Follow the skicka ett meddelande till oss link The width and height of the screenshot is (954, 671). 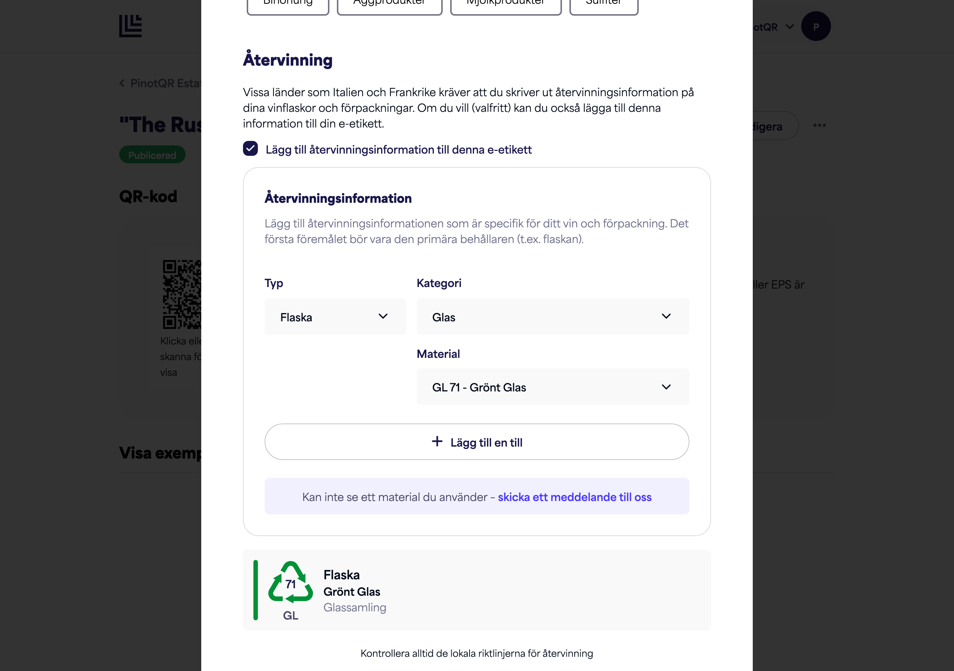pyautogui.click(x=574, y=497)
